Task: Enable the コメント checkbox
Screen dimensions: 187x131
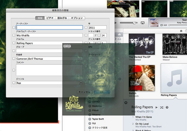Action: [14, 70]
